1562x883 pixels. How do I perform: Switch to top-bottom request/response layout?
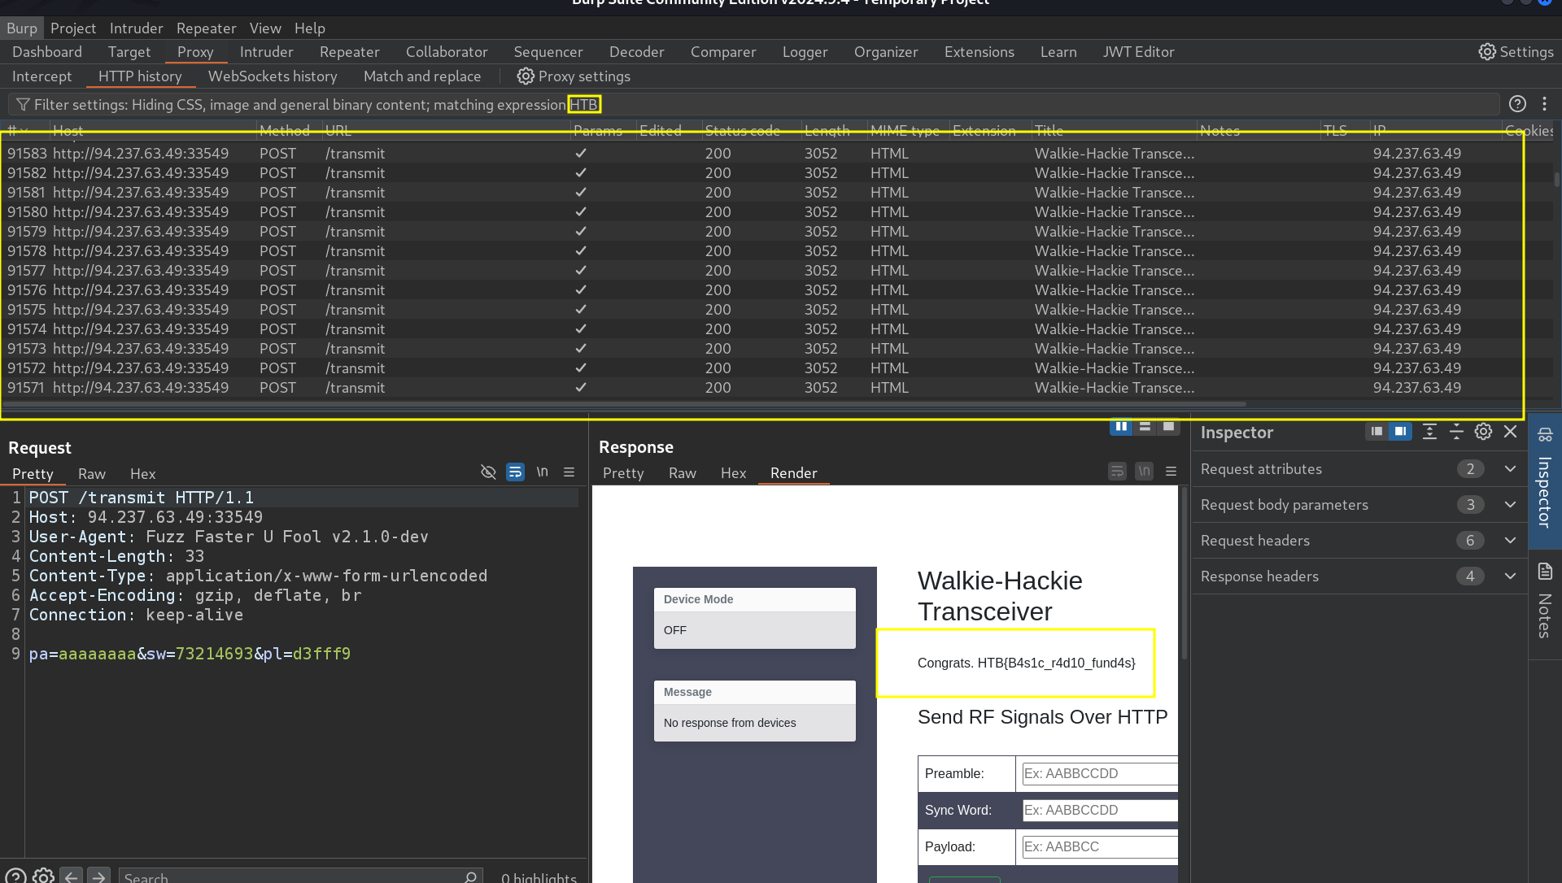[x=1145, y=427]
